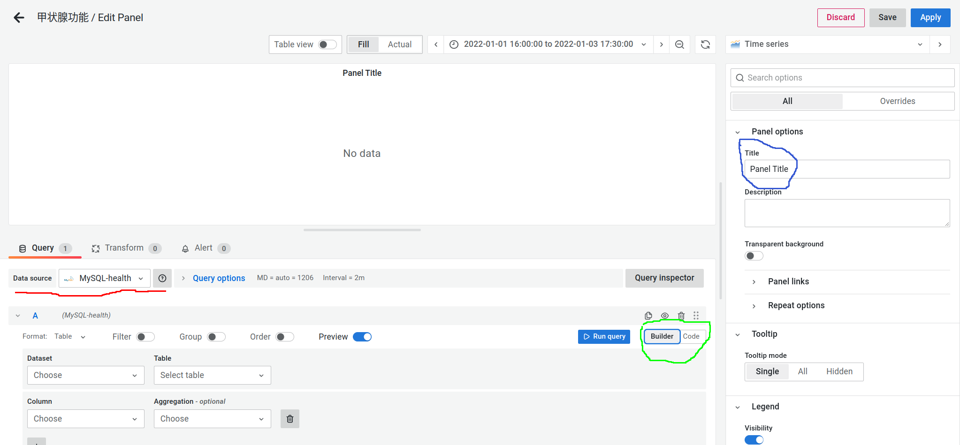
Task: Go back with the left arrow icon
Action: click(x=19, y=18)
